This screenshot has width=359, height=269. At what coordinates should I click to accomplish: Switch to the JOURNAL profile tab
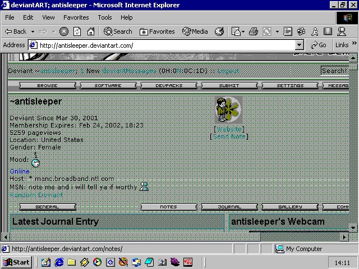point(229,207)
